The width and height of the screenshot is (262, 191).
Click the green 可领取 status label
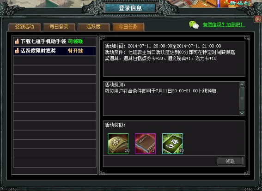pyautogui.click(x=75, y=42)
